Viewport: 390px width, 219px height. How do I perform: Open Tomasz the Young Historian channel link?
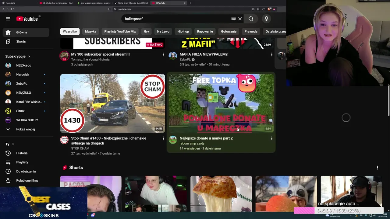[x=91, y=60]
